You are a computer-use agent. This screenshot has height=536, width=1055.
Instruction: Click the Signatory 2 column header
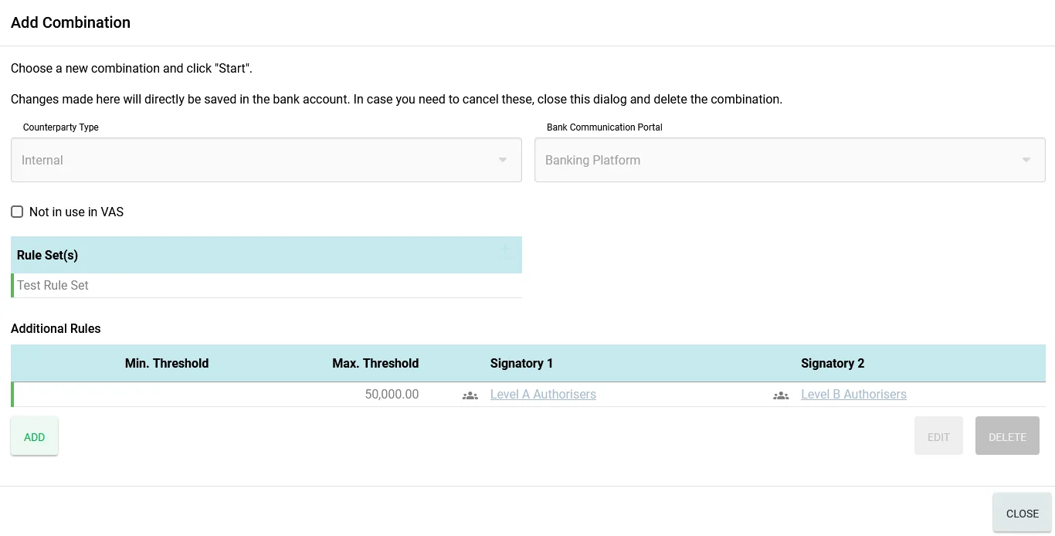[833, 364]
